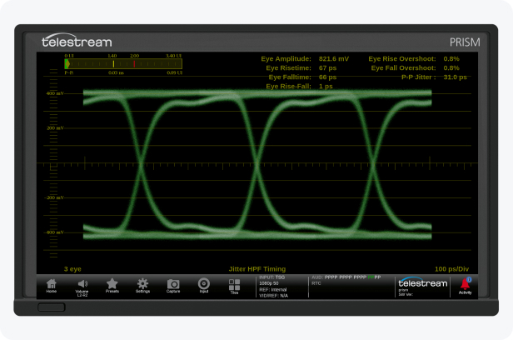Click the 0.09 UI jitter readout
The height and width of the screenshot is (340, 513).
pos(174,72)
